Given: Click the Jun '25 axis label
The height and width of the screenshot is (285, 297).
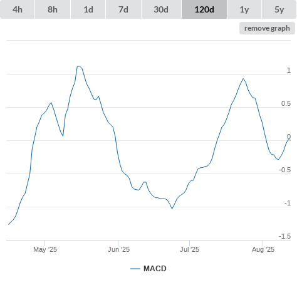Looking at the screenshot, I should [118, 249].
